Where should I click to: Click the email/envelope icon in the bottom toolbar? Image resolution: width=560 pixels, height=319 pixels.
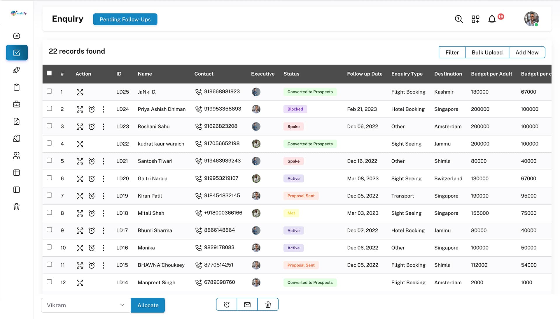click(x=247, y=304)
